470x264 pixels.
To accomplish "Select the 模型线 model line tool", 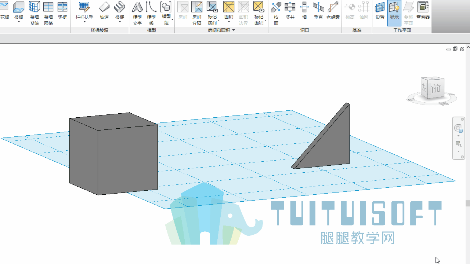I will point(151,13).
